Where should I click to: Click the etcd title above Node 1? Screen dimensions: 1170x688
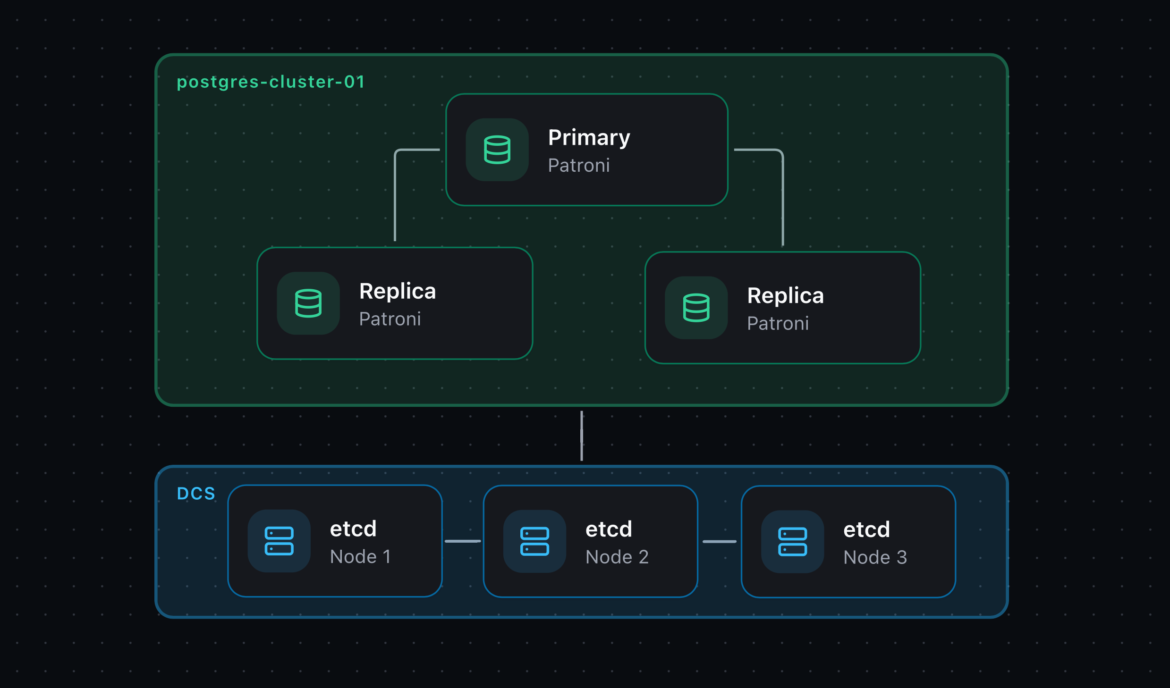point(353,529)
